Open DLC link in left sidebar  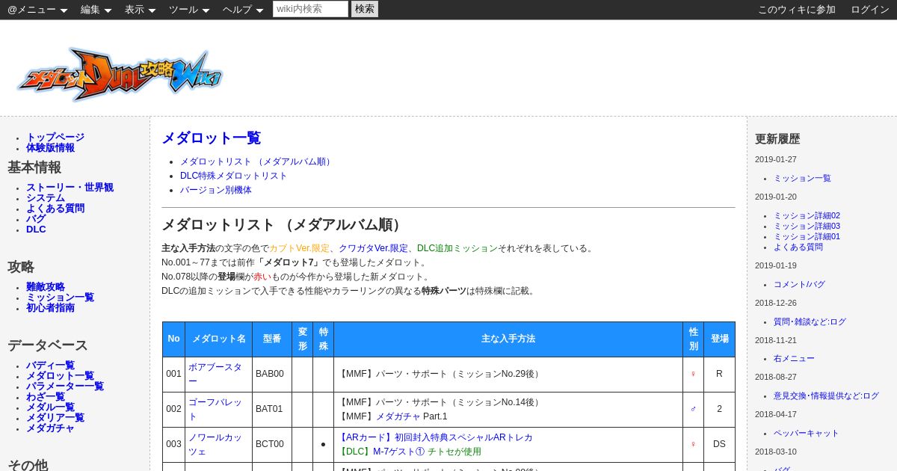(x=36, y=230)
